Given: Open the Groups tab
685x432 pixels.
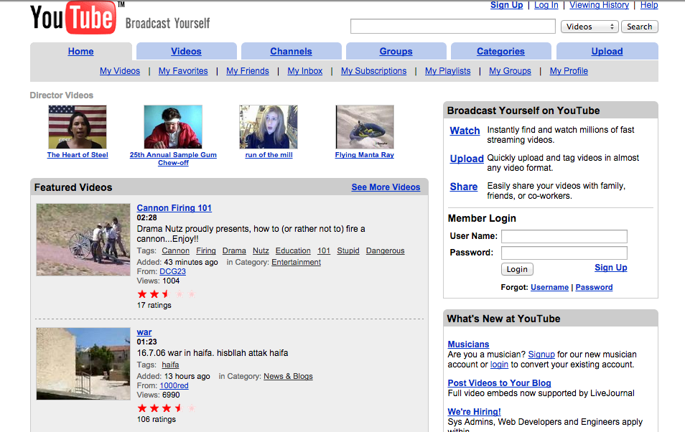Looking at the screenshot, I should coord(396,51).
